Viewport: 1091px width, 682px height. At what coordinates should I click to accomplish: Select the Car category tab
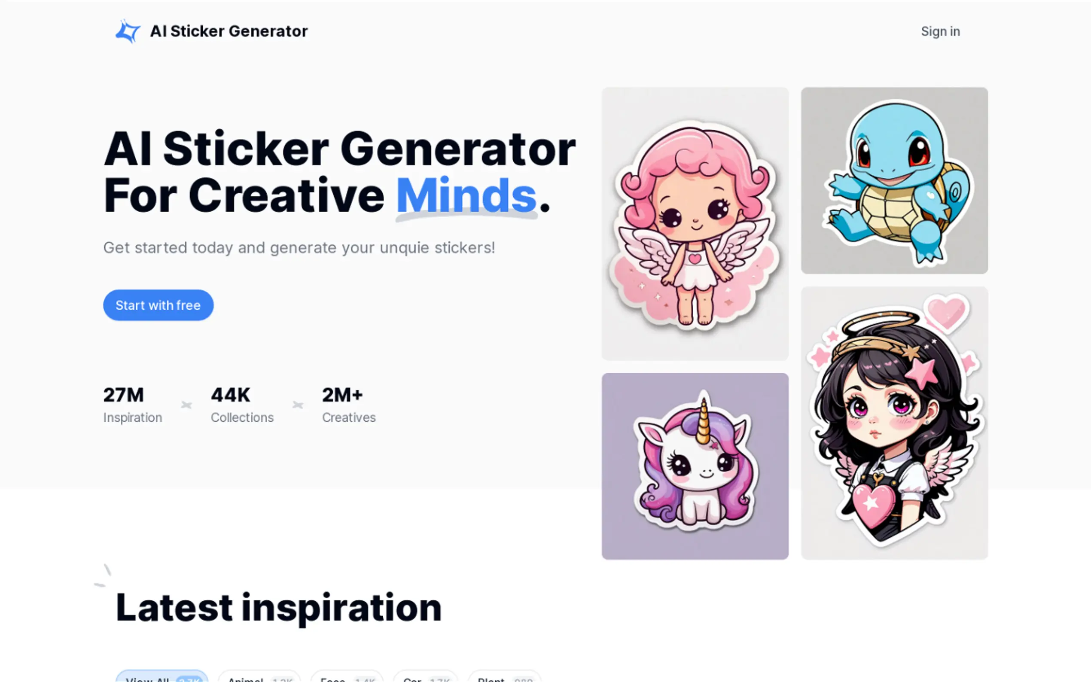pyautogui.click(x=426, y=676)
